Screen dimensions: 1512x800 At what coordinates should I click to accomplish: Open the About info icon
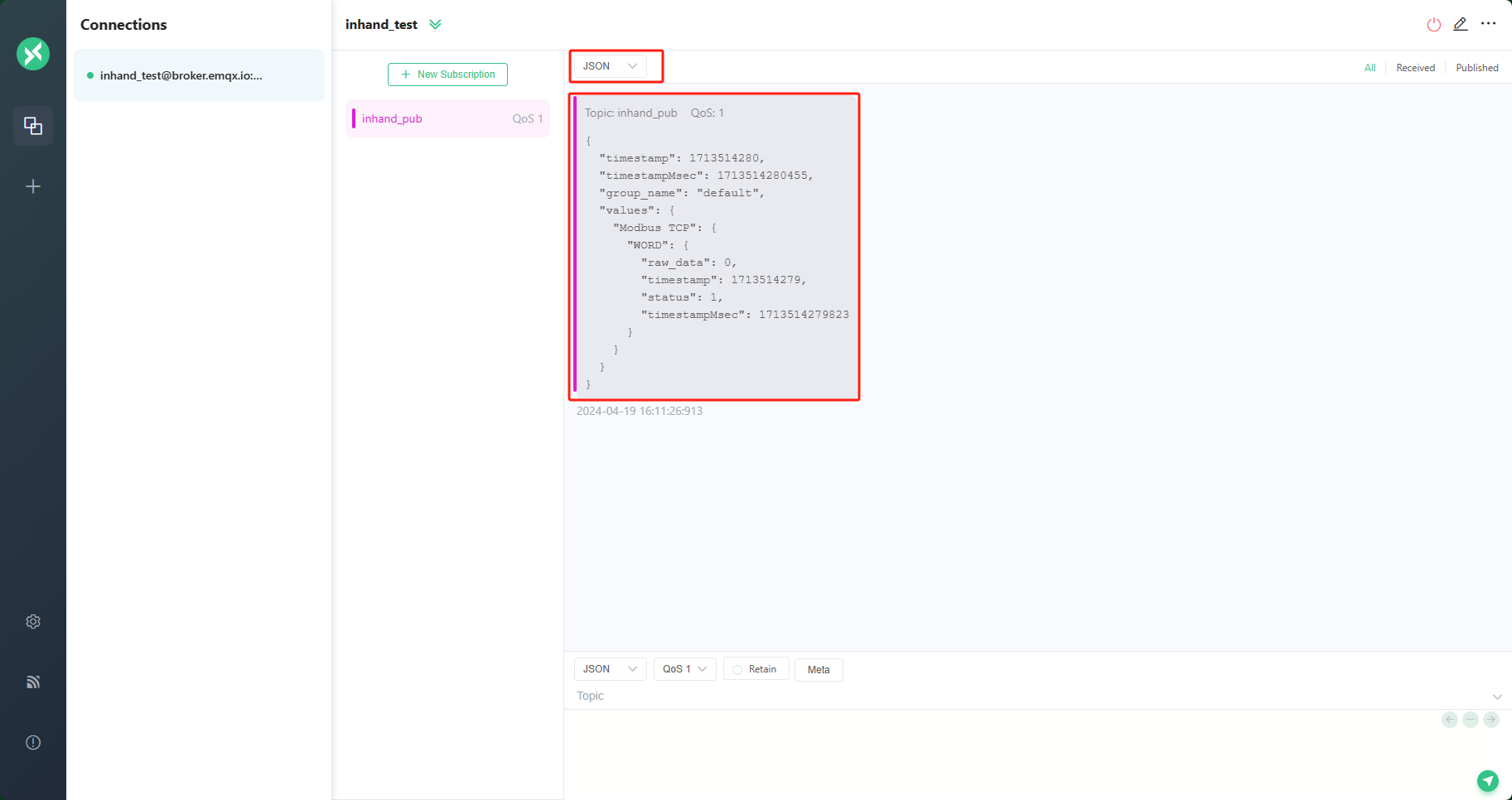click(x=33, y=742)
